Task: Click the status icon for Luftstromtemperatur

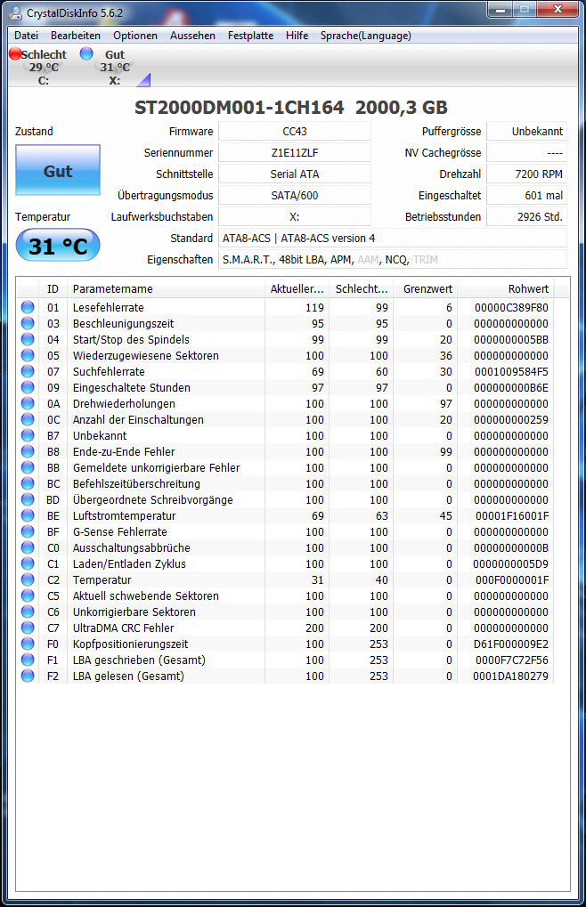Action: click(28, 515)
